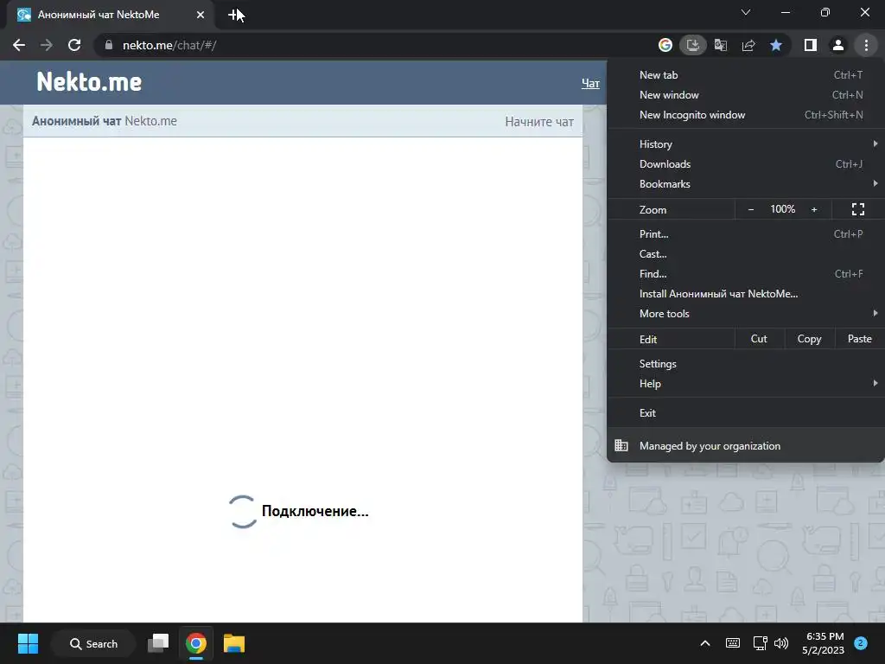Go back to the previous page
Screen dimensions: 885x664
[x=19, y=45]
